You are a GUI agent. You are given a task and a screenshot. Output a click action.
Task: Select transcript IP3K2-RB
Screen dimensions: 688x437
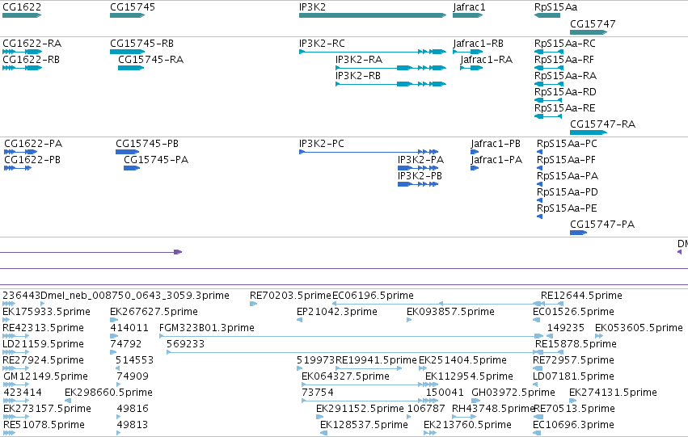click(358, 76)
